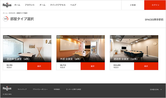Click the ご登録 register link
Screen dimensions: 166x98
(x=133, y=5)
